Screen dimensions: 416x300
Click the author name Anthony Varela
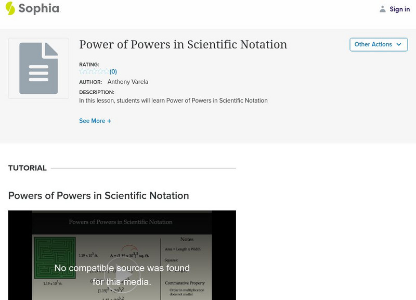(128, 82)
